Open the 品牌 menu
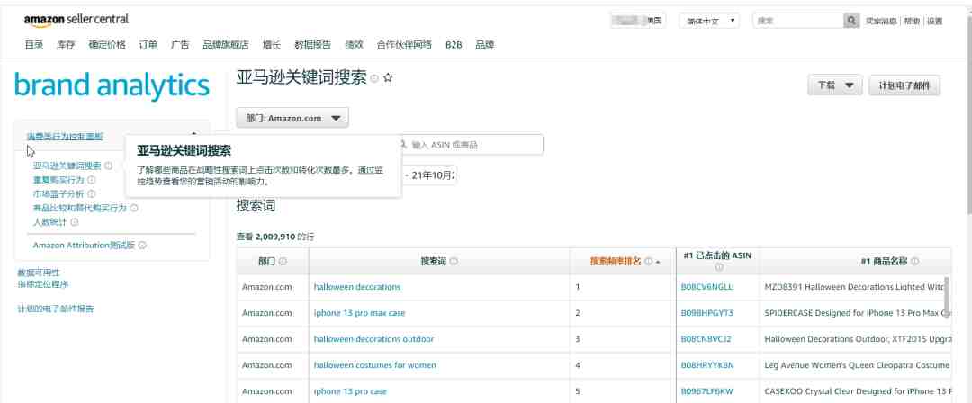The image size is (972, 403). click(485, 45)
